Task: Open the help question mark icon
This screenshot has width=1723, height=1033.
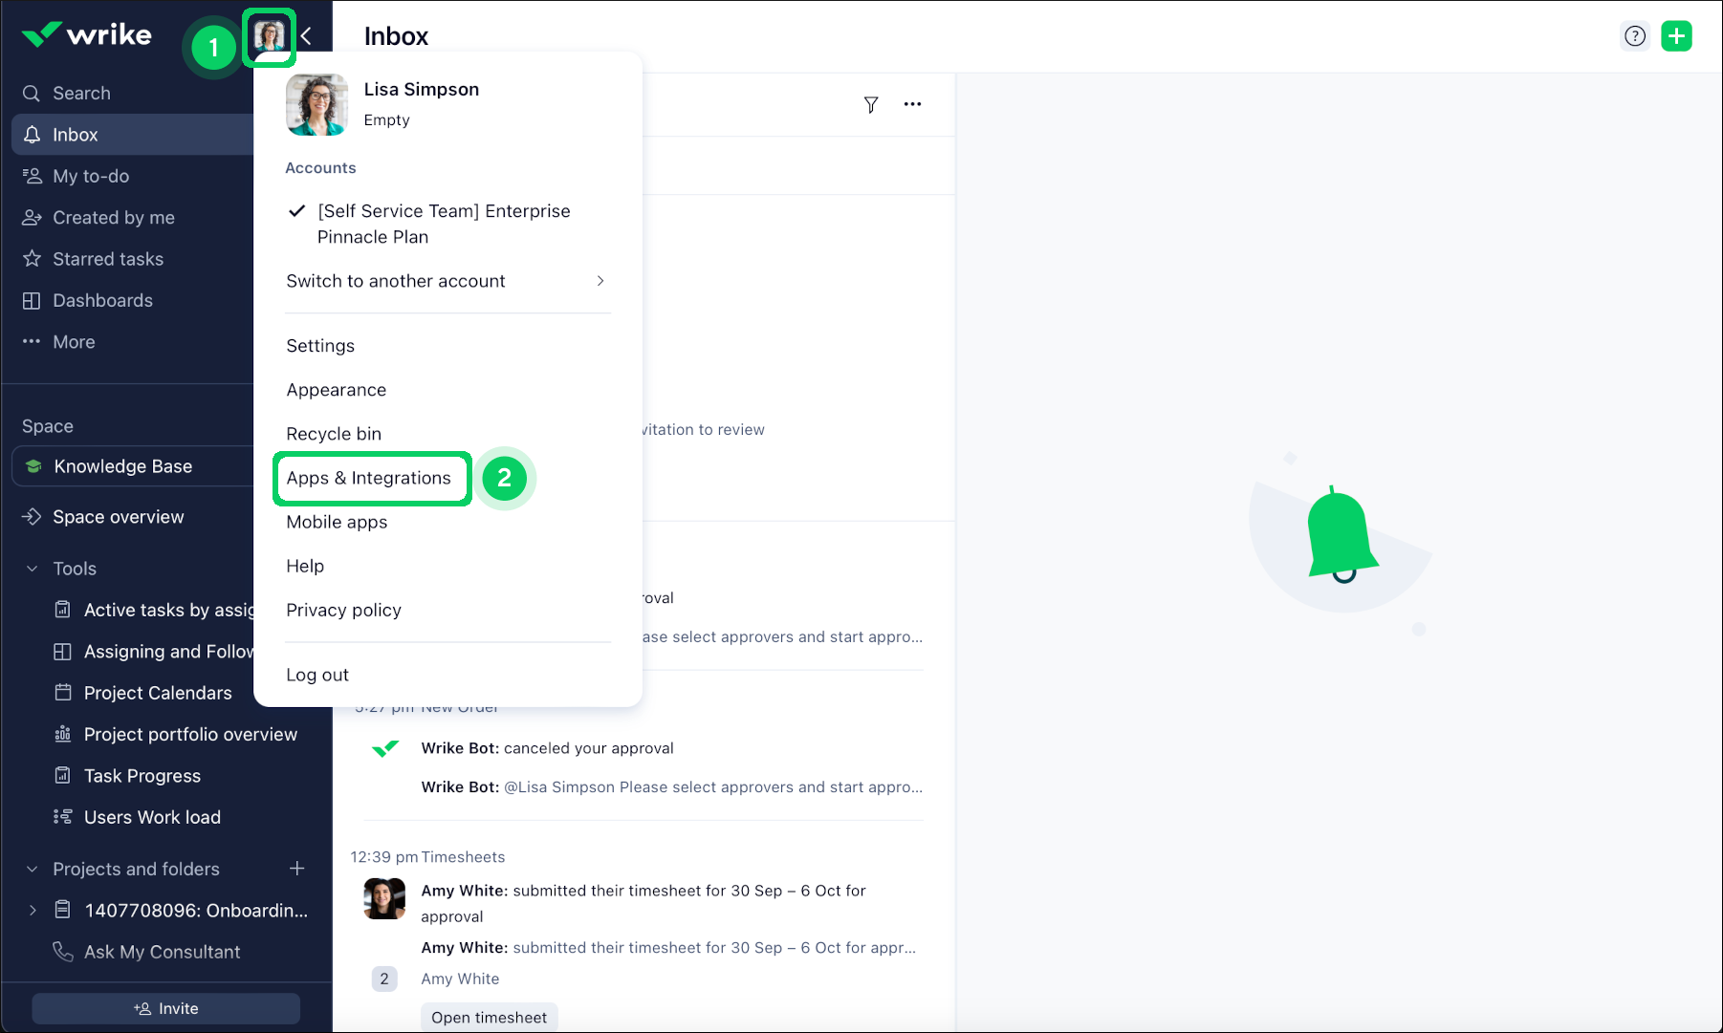Action: pyautogui.click(x=1635, y=35)
